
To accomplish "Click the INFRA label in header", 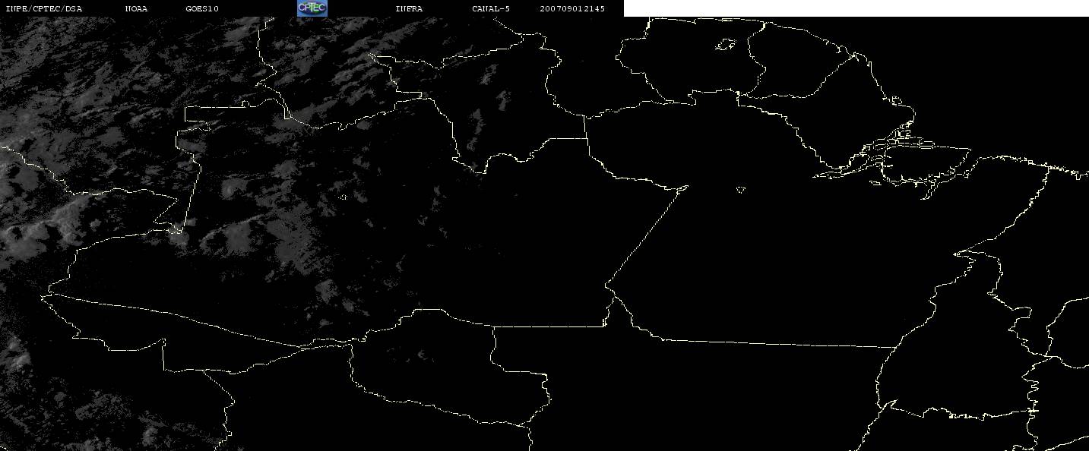I will [409, 8].
